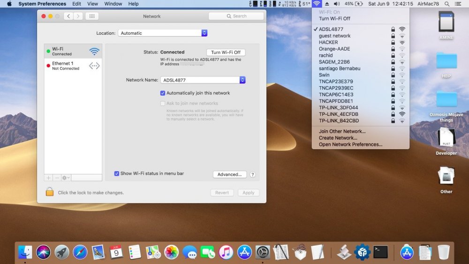This screenshot has height=264, width=469.
Task: Open Calendar from the Dock
Action: (116, 252)
